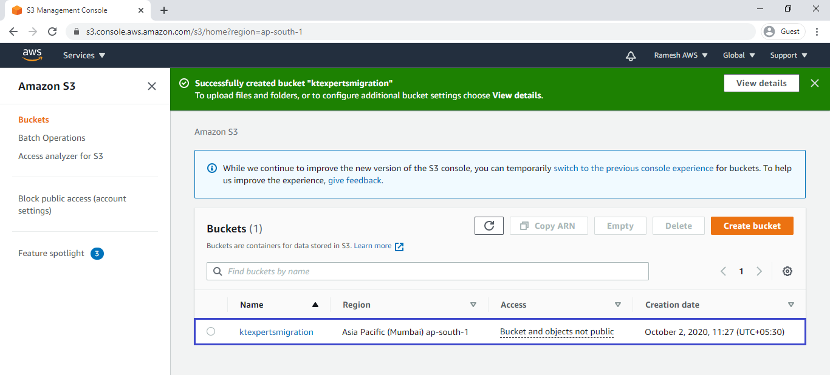The width and height of the screenshot is (830, 375).
Task: Open a new browser tab
Action: coord(164,10)
